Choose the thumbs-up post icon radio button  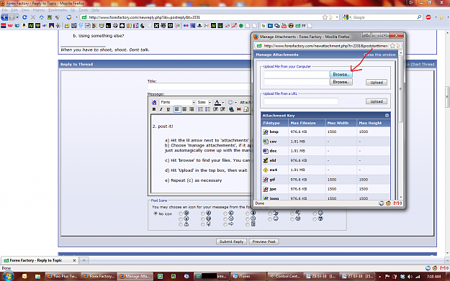(x=270, y=213)
